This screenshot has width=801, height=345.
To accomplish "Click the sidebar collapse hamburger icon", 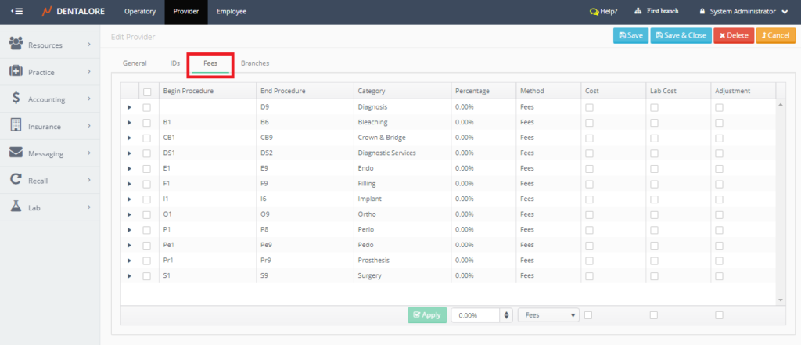I will [16, 12].
